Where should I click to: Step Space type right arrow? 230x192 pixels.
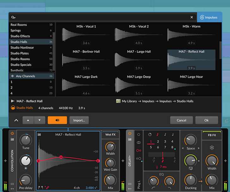(199, 148)
